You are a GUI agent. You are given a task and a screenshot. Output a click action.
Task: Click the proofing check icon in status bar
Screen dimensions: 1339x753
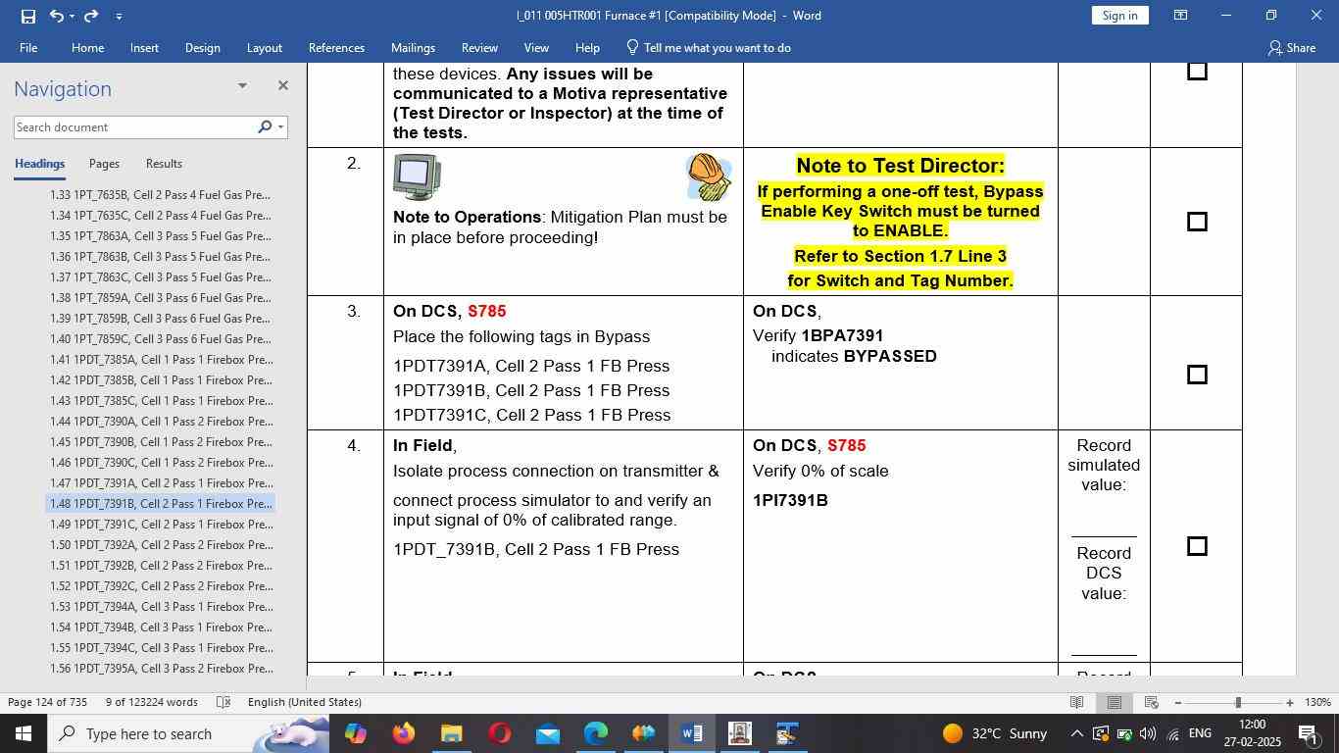[x=223, y=702]
